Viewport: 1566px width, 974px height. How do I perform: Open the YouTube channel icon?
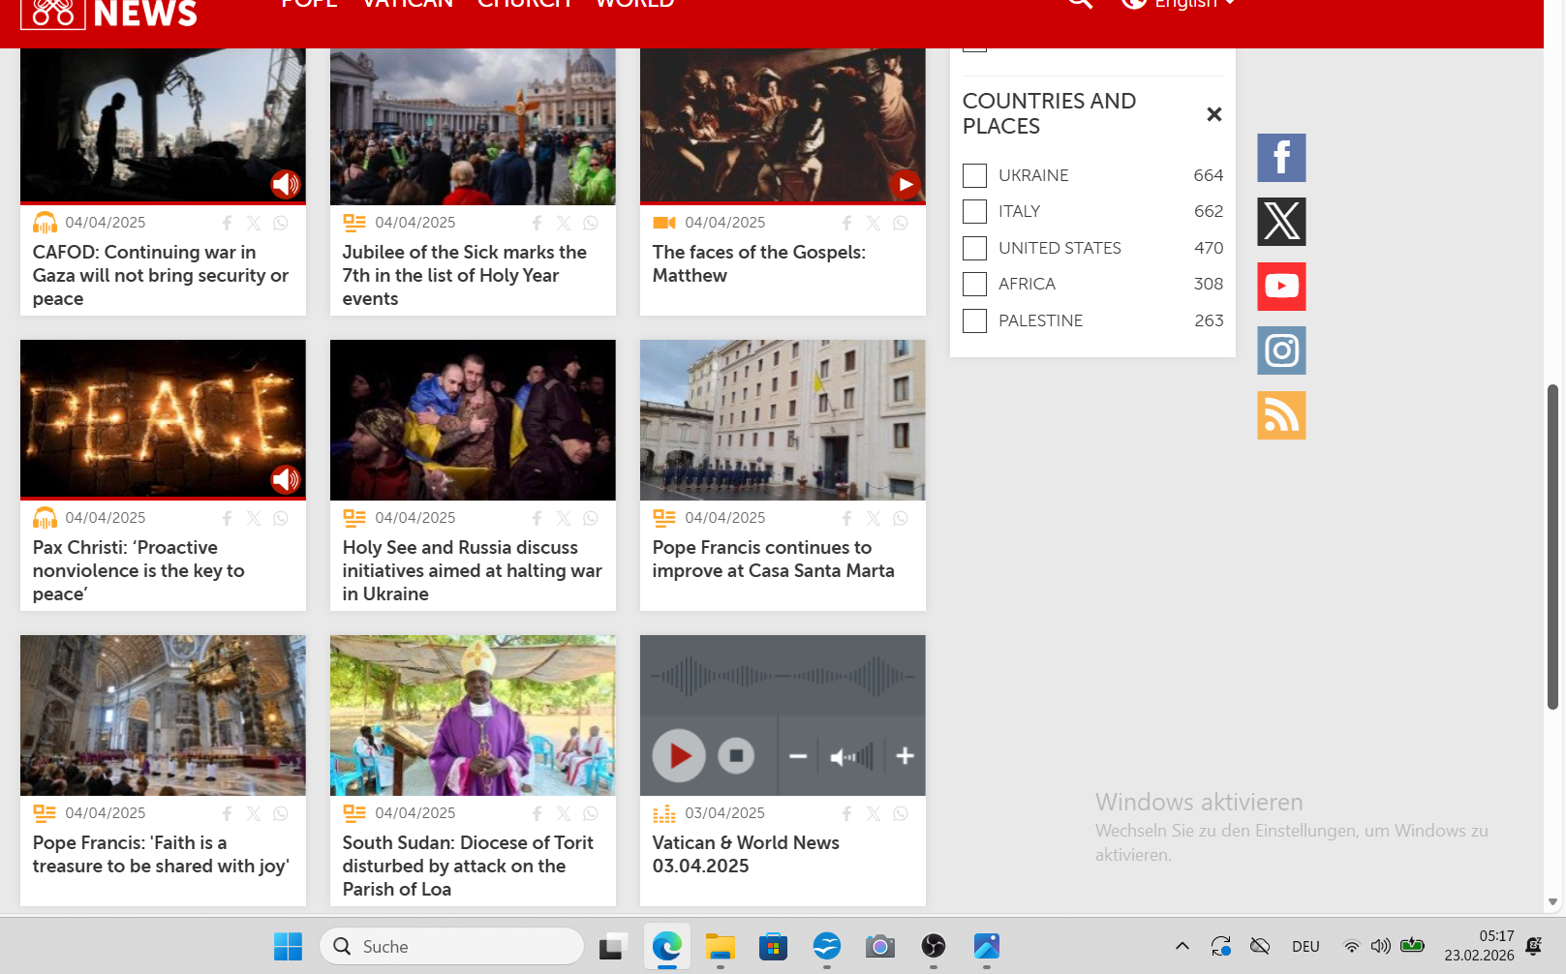coord(1280,287)
